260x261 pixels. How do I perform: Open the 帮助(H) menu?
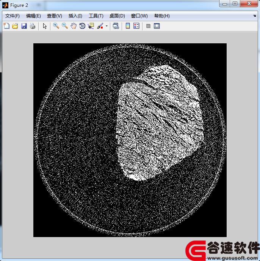tap(162, 16)
